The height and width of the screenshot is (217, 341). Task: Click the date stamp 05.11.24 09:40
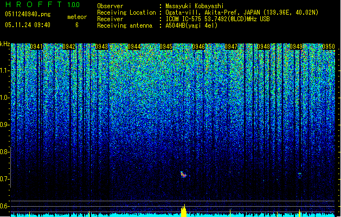click(x=28, y=25)
